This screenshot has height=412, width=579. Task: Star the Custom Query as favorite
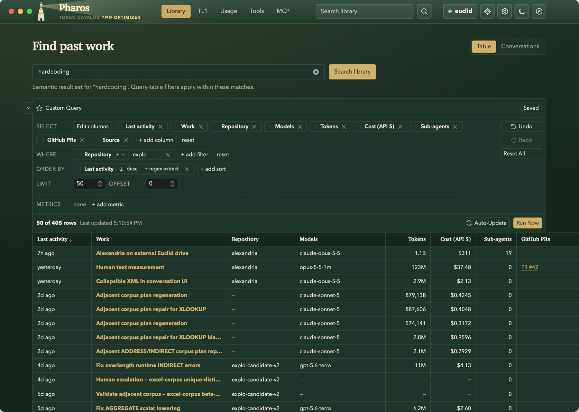39,108
